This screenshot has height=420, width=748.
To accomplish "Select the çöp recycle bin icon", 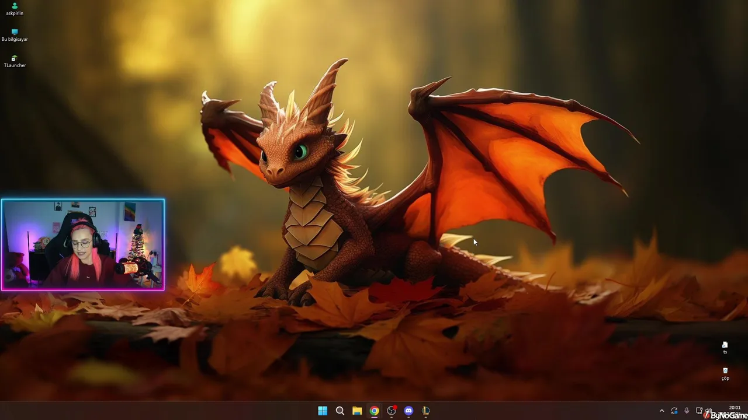I will [725, 374].
